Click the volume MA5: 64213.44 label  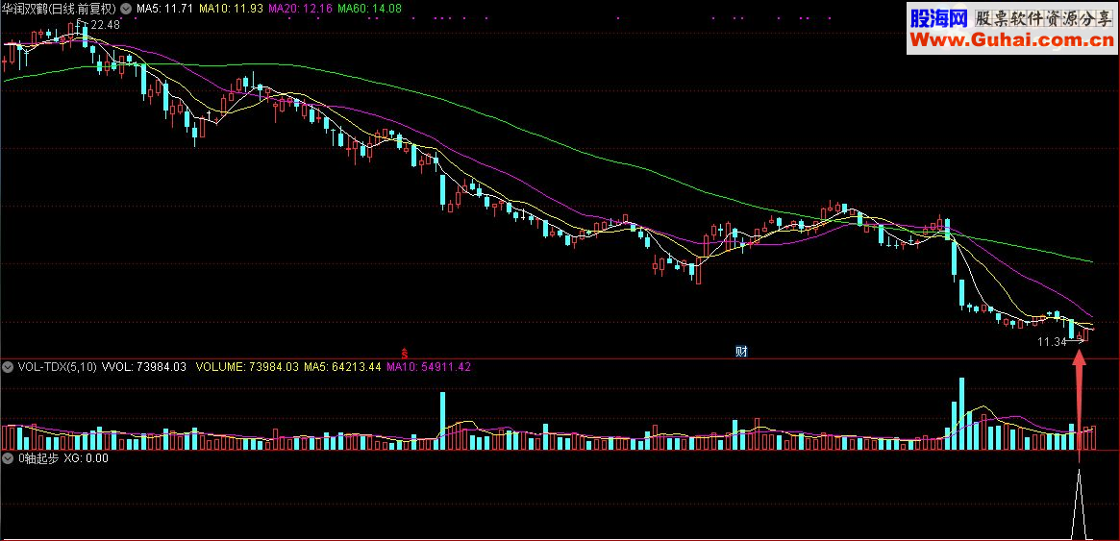tap(342, 367)
